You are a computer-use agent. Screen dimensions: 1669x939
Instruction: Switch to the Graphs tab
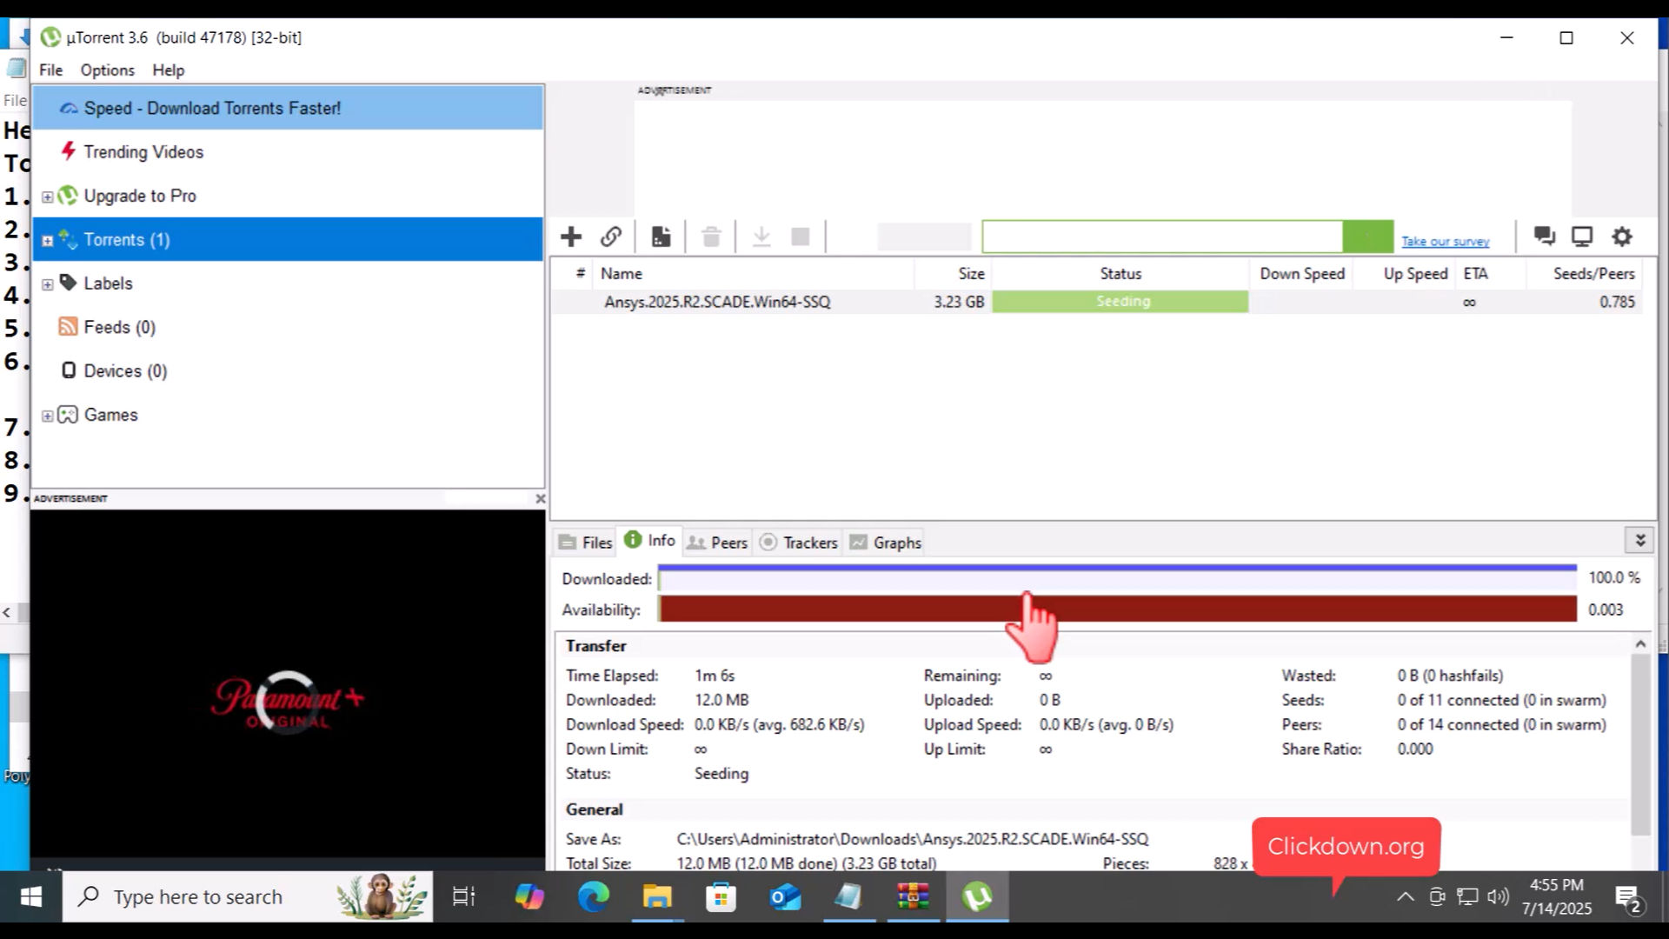(x=885, y=543)
